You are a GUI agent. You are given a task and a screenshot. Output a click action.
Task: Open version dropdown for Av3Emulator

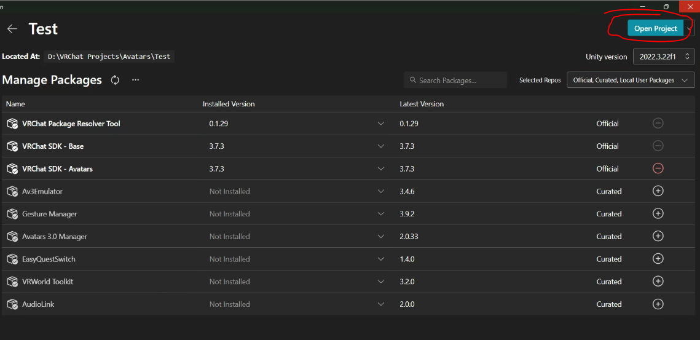(381, 191)
